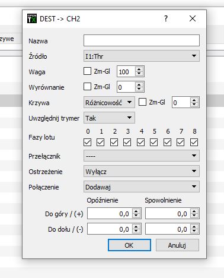Decrease Spowolnienie Do dołu value

click(194, 231)
